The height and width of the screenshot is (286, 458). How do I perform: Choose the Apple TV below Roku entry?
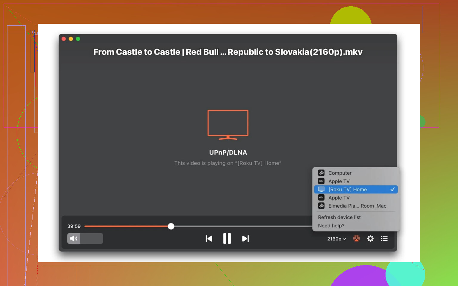356,198
